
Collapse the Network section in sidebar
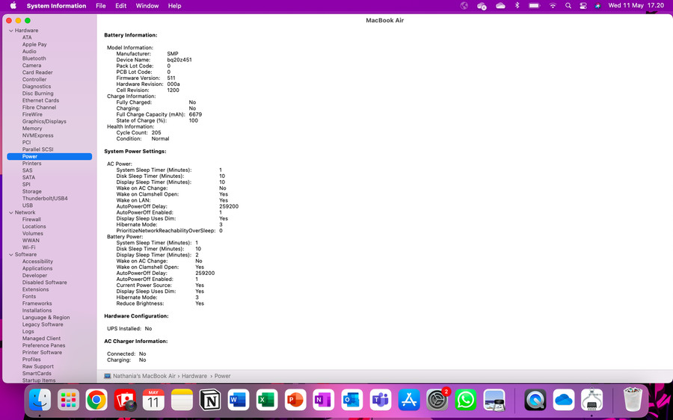pyautogui.click(x=10, y=213)
